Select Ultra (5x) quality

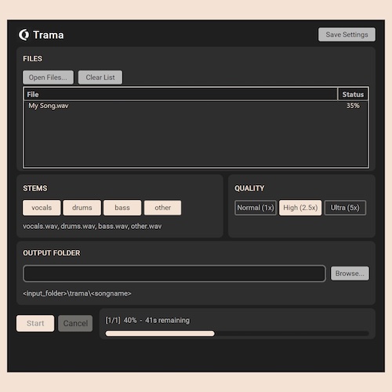click(345, 208)
